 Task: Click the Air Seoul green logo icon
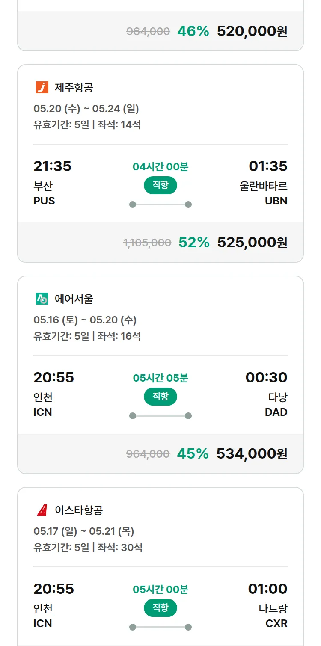coord(42,299)
